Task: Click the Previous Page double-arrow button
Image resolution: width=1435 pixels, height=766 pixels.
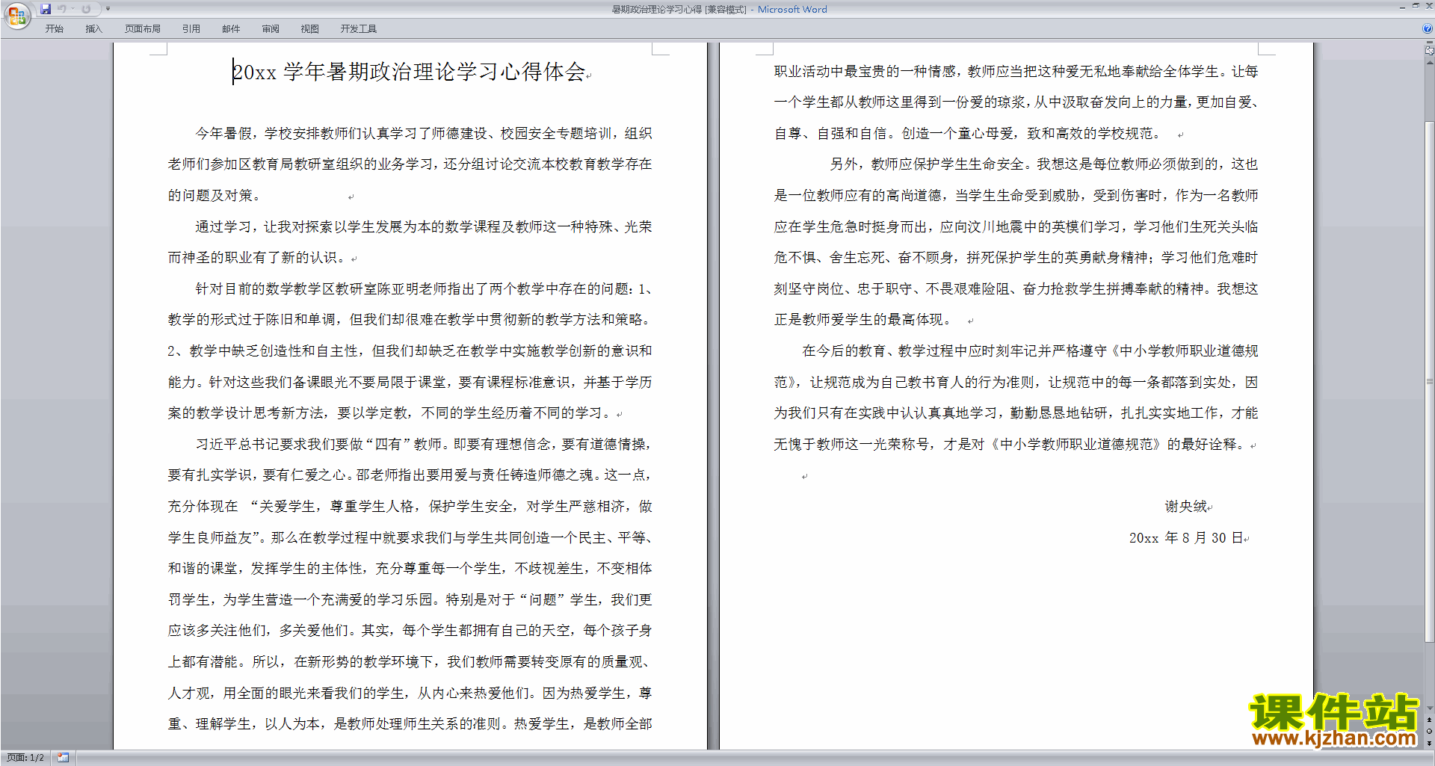Action: [1430, 720]
